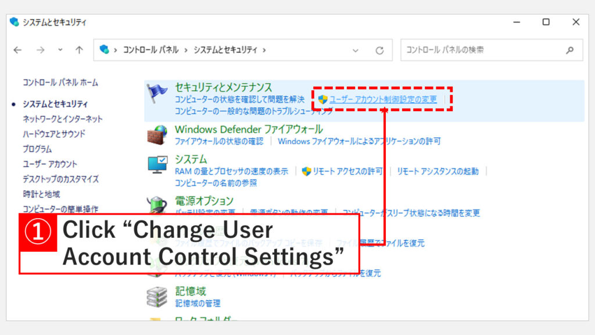Click the Back navigation arrow
Viewport: 595px width, 335px height.
(x=17, y=50)
